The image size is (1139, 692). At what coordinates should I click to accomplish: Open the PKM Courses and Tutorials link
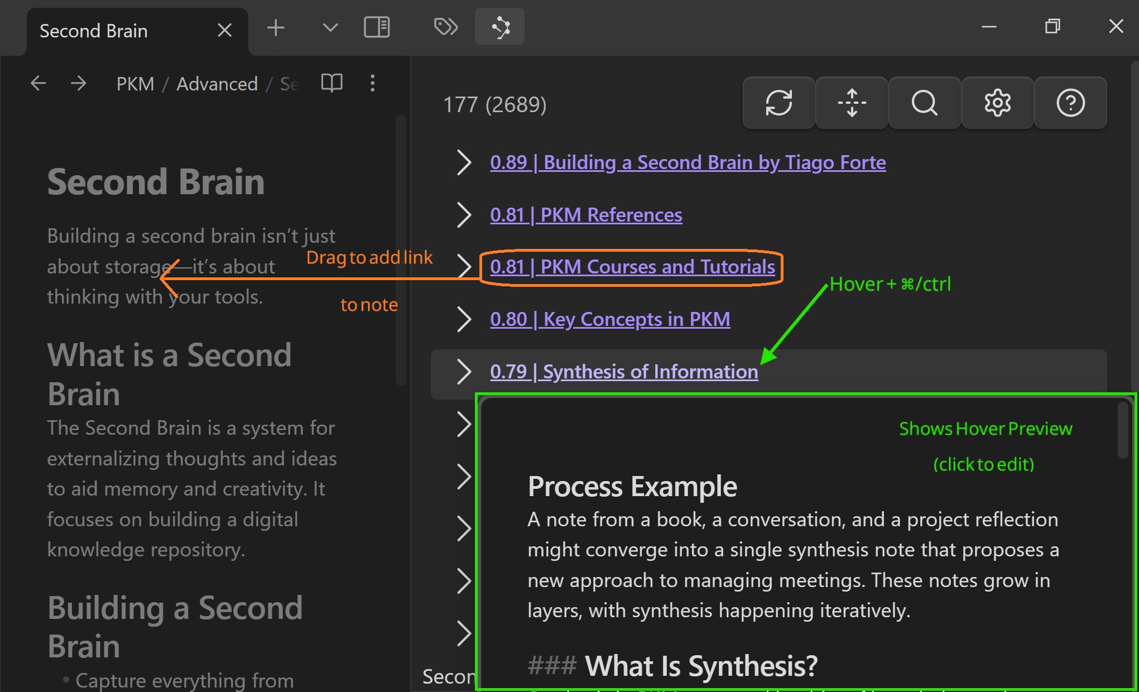click(632, 267)
